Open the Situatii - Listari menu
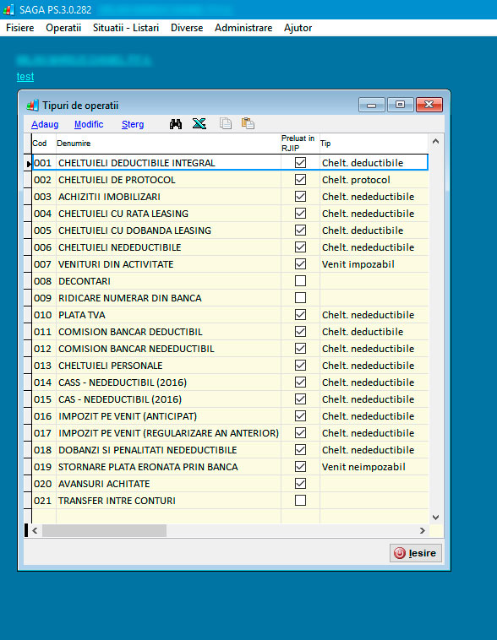The image size is (497, 640). pyautogui.click(x=126, y=28)
